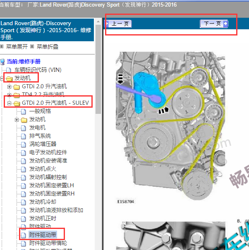The image size is (249, 250).
Task: Click the 当前:维修手册 root node
Action: point(24,61)
